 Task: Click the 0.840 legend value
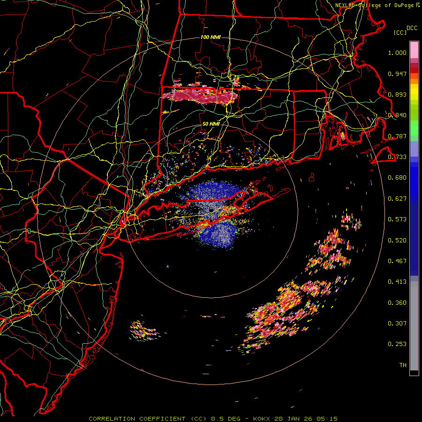coord(397,115)
